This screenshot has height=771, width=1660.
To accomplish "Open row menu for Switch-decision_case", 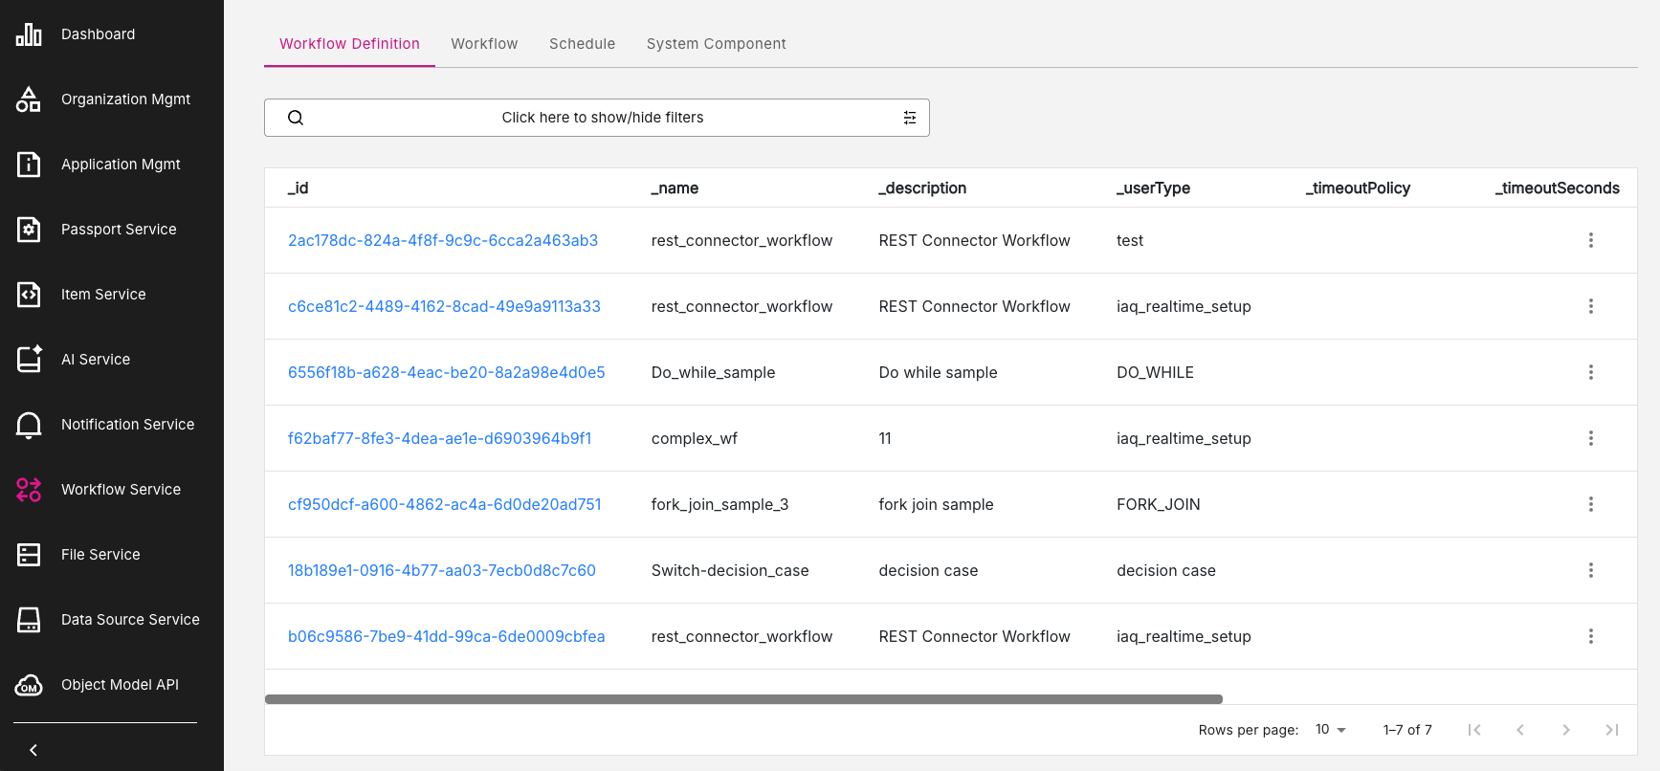I will (1591, 570).
